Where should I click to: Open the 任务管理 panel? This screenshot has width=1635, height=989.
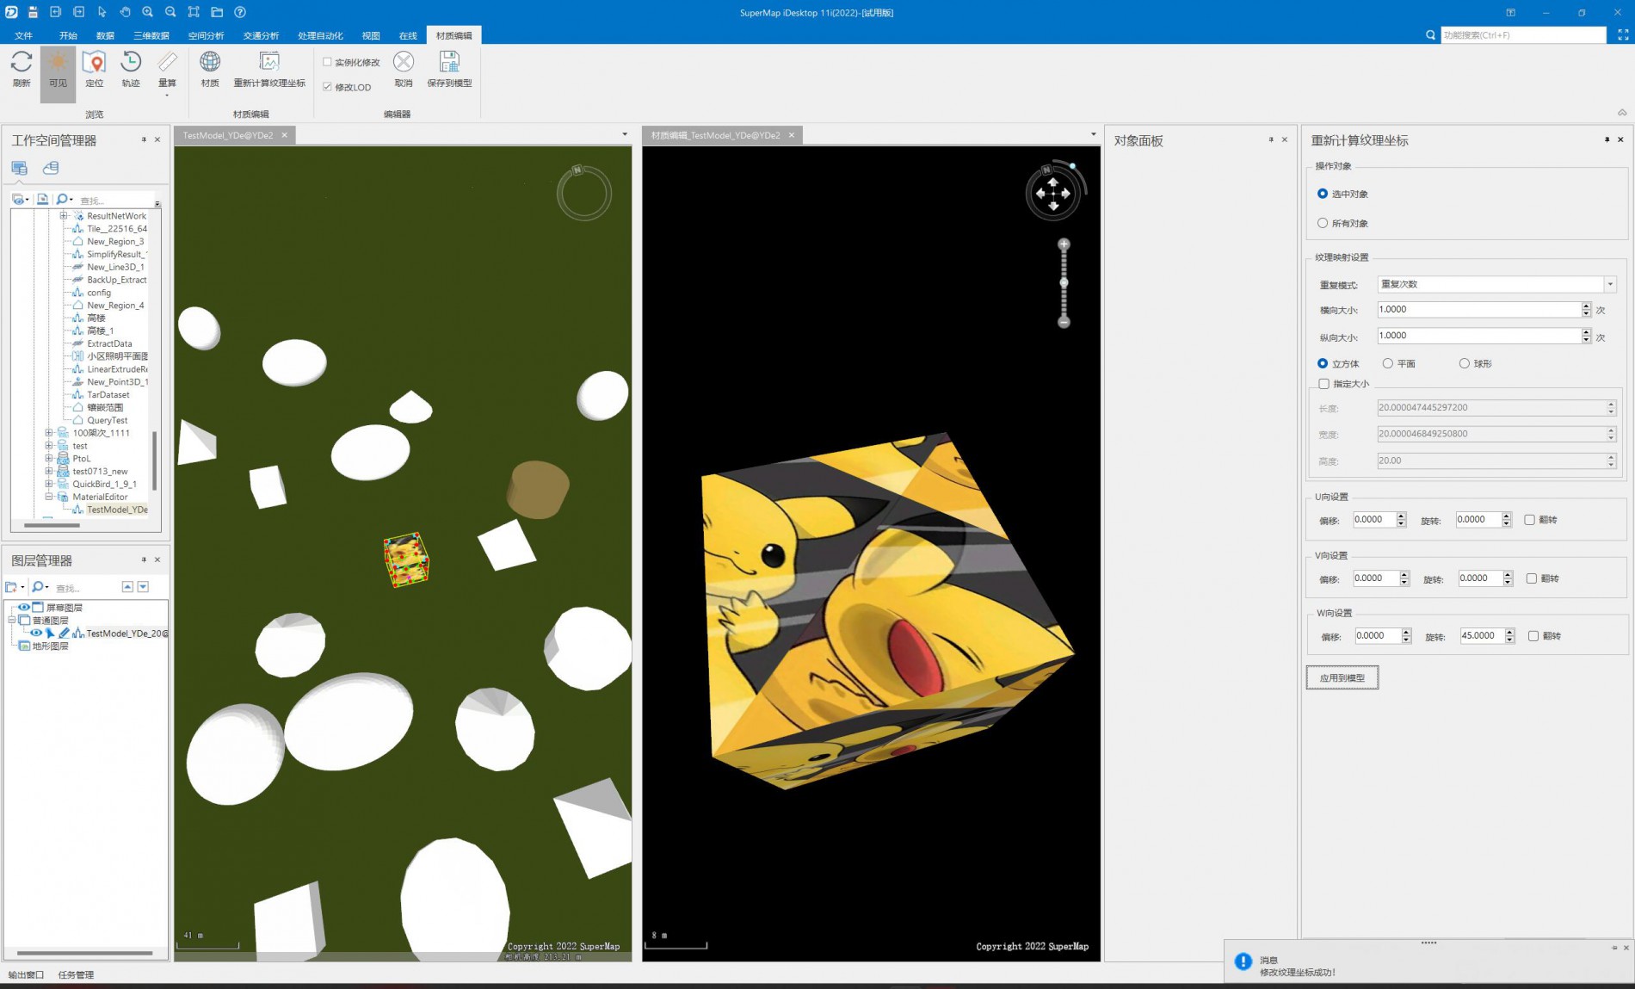(76, 974)
